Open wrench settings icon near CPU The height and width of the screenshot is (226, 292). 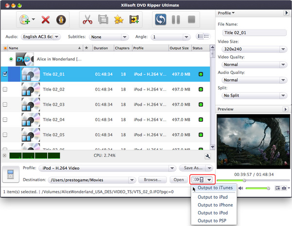click(208, 156)
